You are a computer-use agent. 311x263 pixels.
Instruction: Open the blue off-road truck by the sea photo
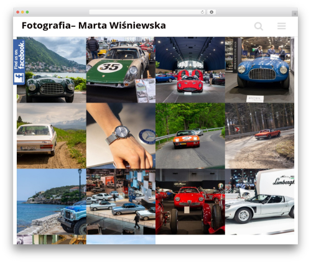[52, 201]
